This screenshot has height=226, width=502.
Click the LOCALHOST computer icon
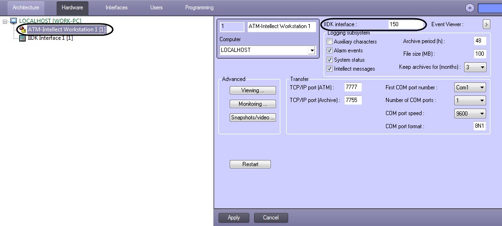pos(14,21)
